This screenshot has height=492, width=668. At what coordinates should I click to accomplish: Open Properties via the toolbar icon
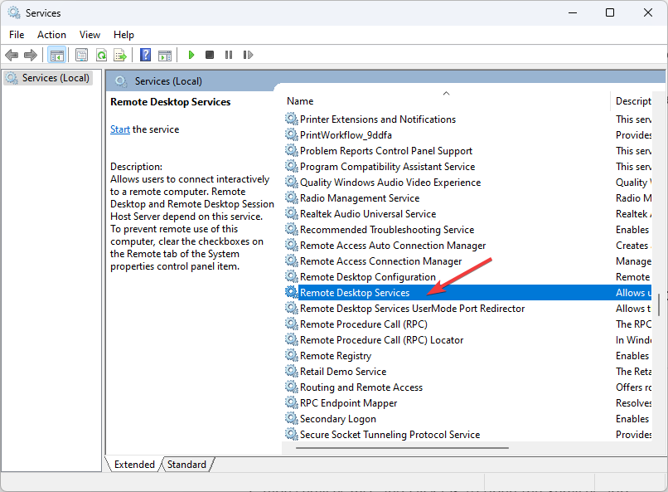pos(81,55)
